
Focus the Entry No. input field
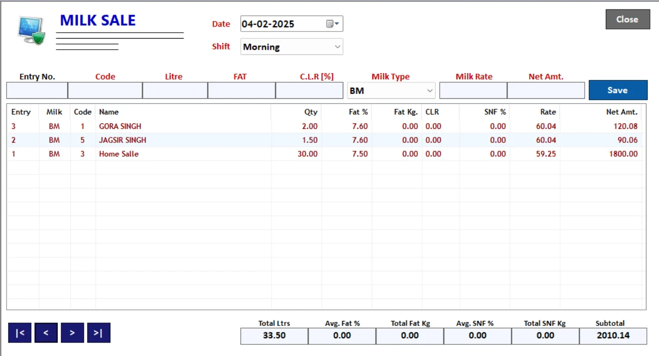pyautogui.click(x=37, y=91)
